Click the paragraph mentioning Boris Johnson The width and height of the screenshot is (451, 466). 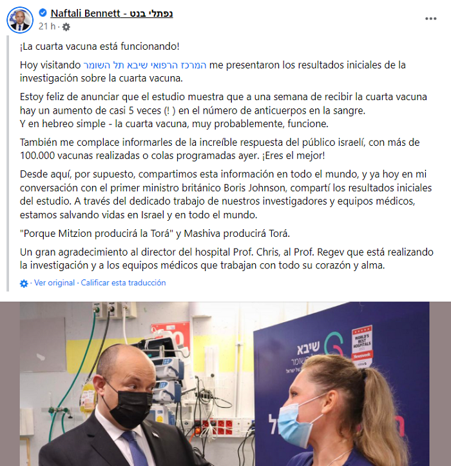coord(225,194)
